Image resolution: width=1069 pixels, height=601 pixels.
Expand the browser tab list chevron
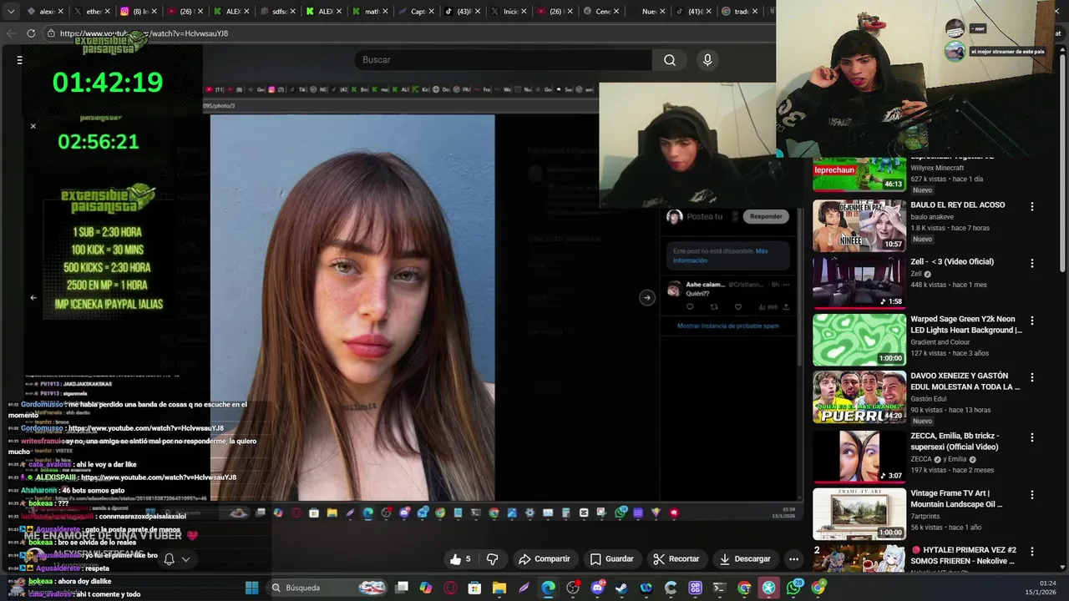point(11,12)
